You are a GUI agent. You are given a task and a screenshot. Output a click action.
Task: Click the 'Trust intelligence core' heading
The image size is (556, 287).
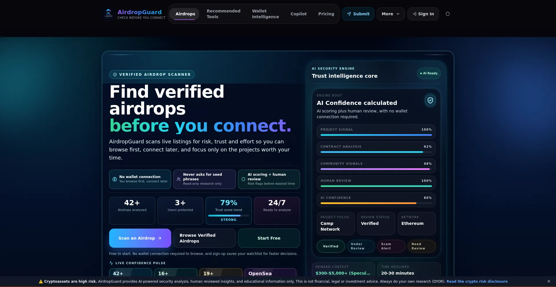click(345, 76)
